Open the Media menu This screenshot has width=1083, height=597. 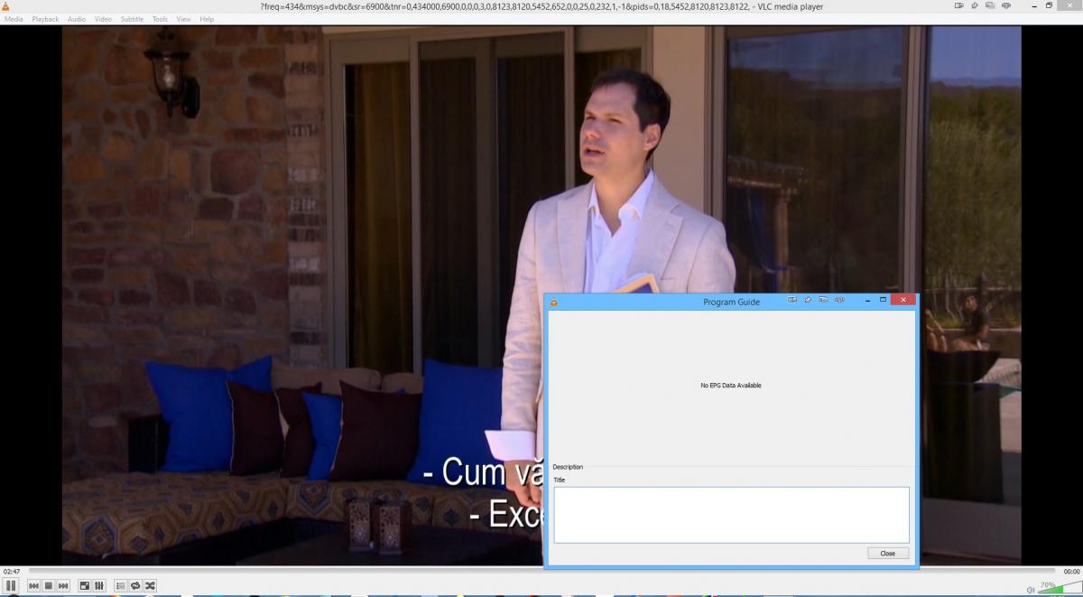14,19
